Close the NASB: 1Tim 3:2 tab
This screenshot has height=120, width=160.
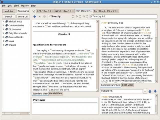click(72, 11)
